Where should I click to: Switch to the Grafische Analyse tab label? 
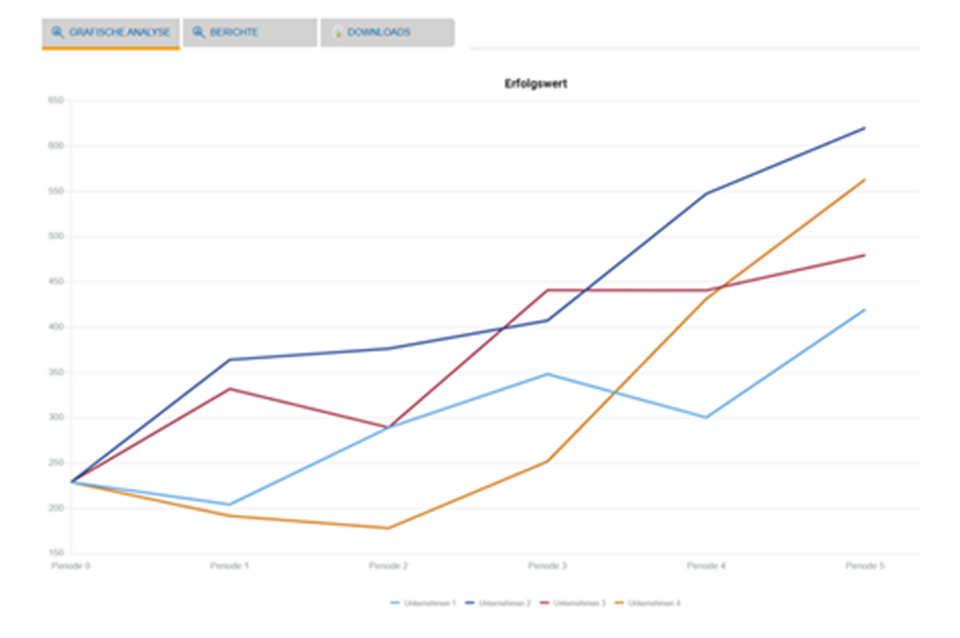click(x=119, y=33)
